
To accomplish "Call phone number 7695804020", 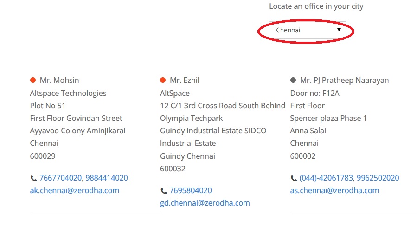I will (191, 190).
